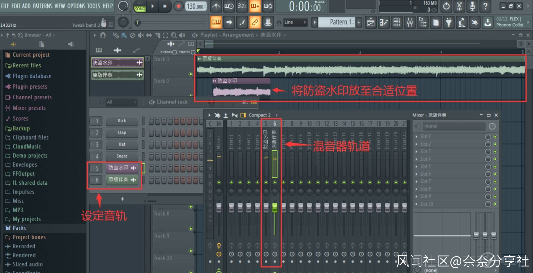Toggle the Playlist snap magnet icon
This screenshot has width=533, height=273.
tap(103, 35)
